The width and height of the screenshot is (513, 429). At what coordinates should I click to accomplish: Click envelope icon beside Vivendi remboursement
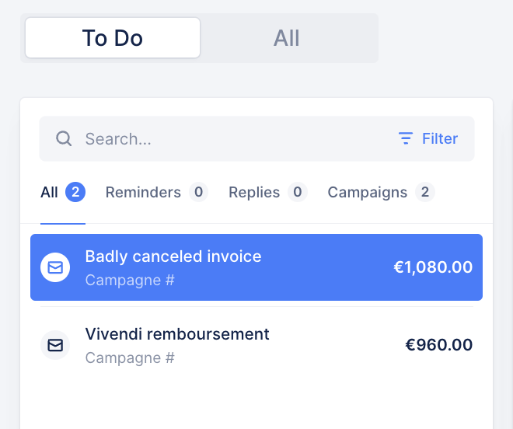coord(55,345)
